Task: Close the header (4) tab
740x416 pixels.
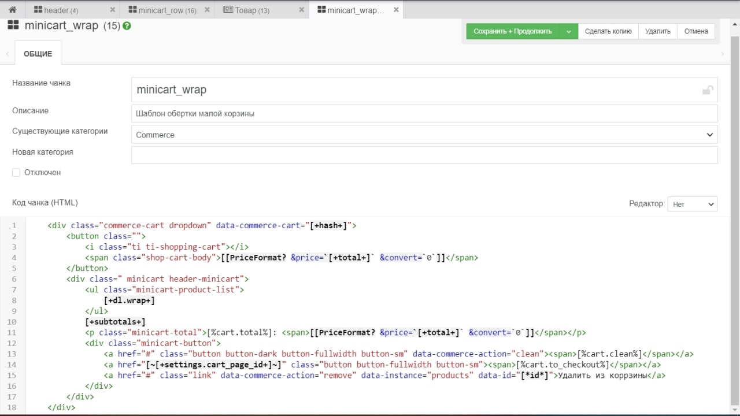Action: 112,10
